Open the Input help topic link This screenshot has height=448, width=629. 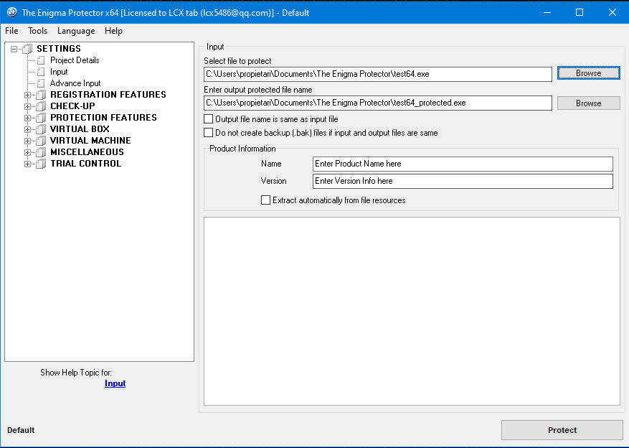tap(115, 383)
